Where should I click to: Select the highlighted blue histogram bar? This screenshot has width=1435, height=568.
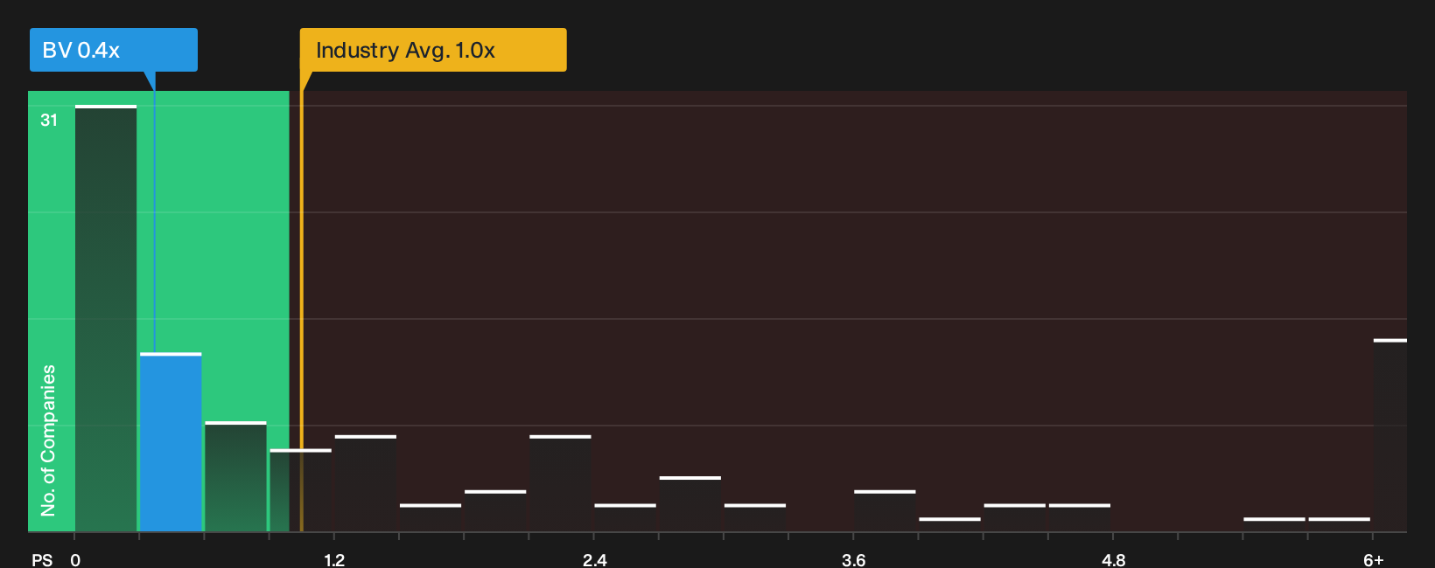[x=171, y=442]
